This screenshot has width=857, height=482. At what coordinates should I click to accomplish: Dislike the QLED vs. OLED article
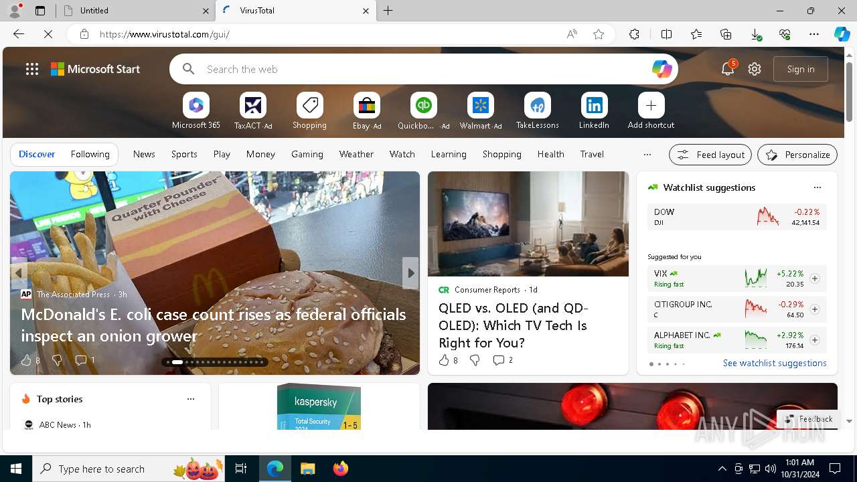pos(475,360)
